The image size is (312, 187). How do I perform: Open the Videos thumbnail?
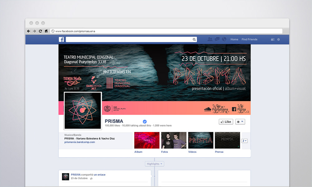201,140
